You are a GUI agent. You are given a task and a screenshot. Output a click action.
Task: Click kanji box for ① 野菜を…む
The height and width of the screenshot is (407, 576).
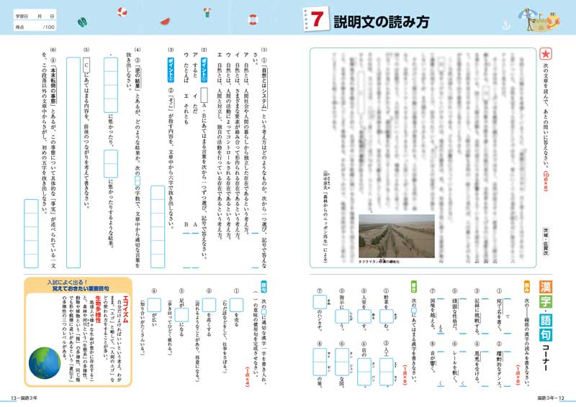click(x=387, y=316)
